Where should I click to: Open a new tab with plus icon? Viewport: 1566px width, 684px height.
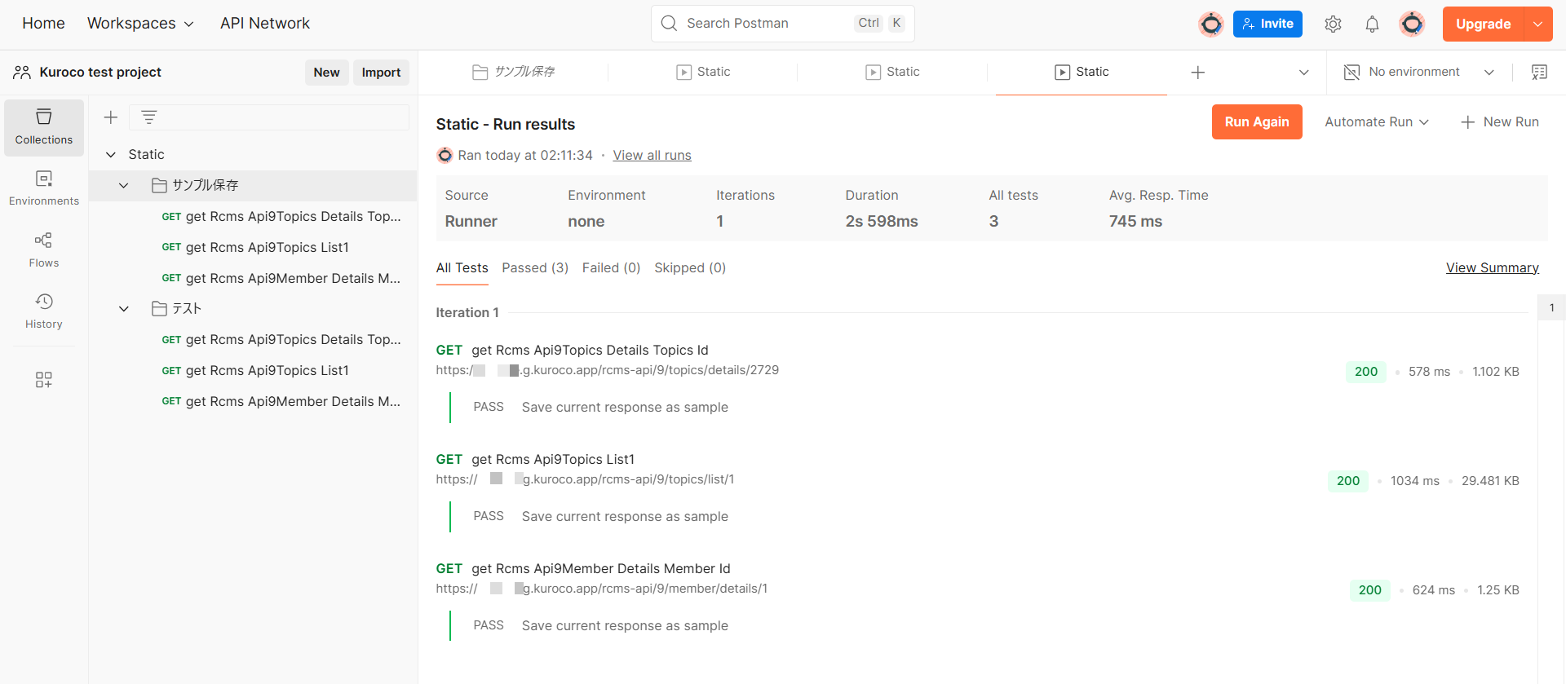[1197, 73]
